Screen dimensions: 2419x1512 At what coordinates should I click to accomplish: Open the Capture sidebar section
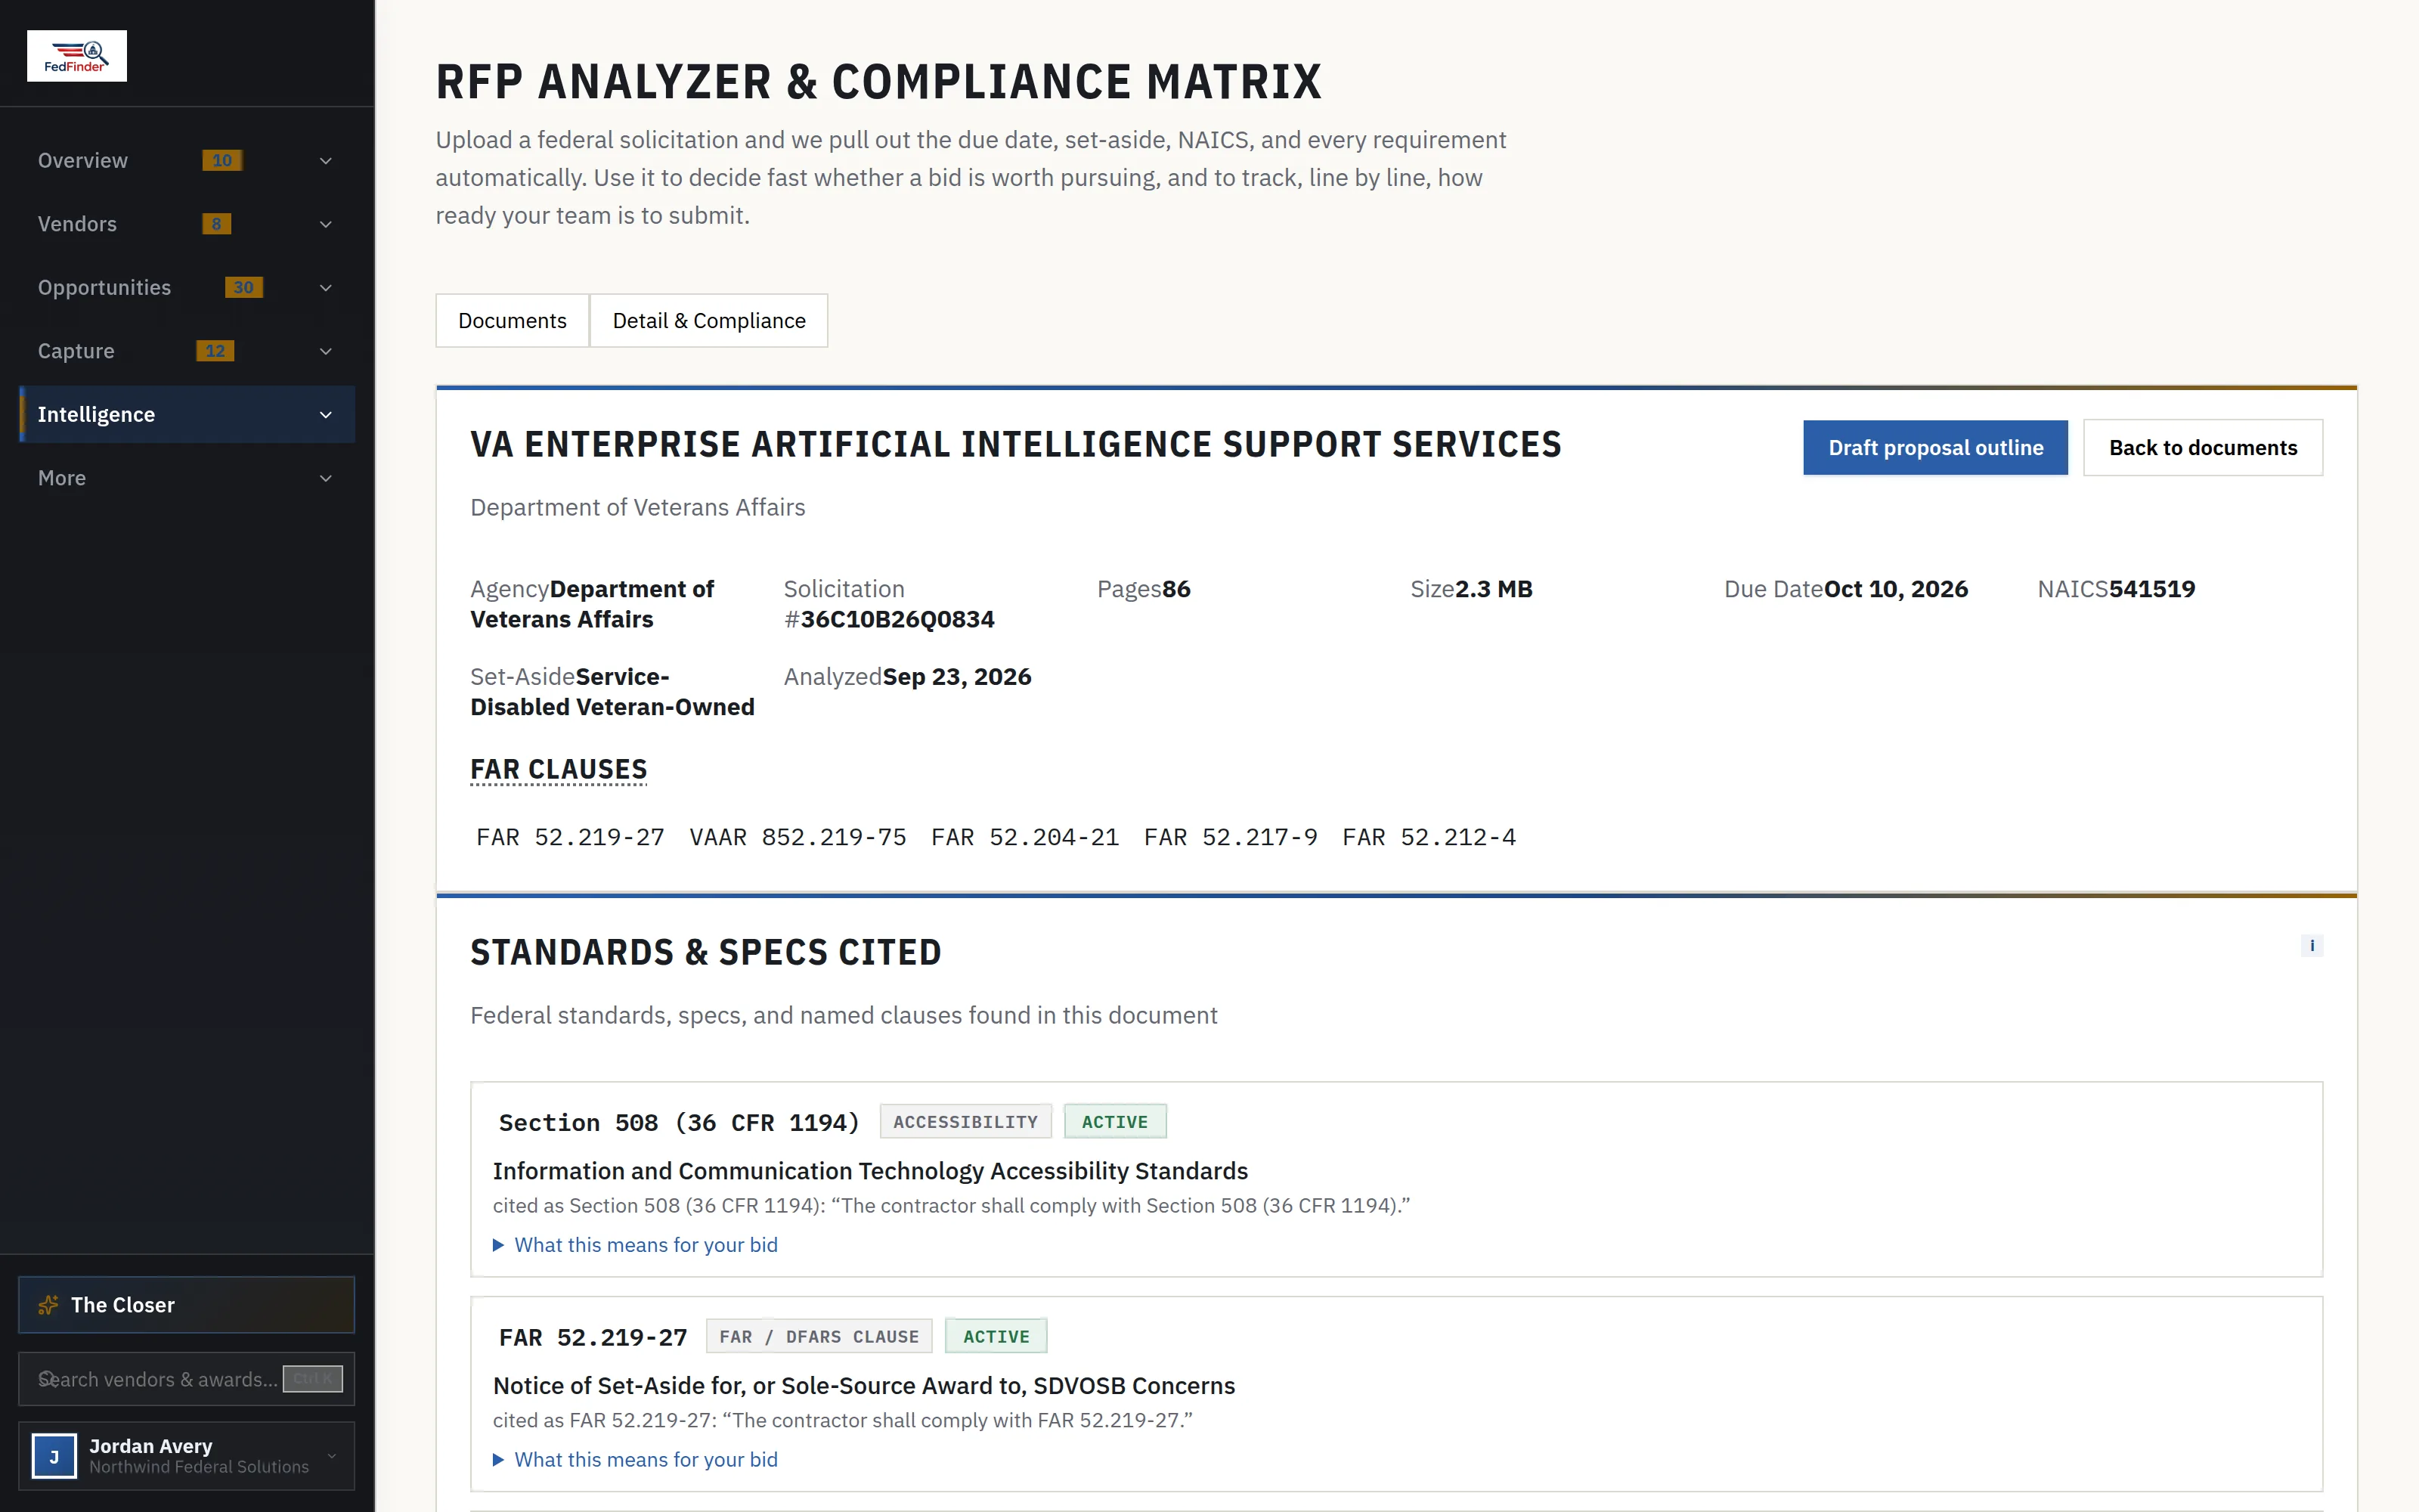click(187, 351)
